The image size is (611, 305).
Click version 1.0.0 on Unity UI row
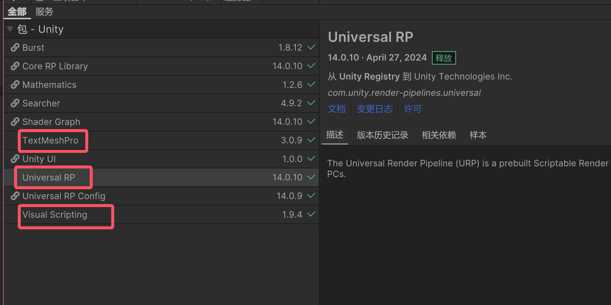click(292, 159)
